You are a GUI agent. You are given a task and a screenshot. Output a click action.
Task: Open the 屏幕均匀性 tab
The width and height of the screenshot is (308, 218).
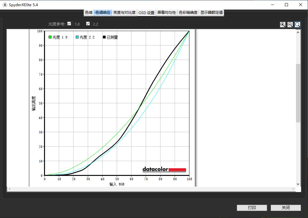click(x=167, y=13)
